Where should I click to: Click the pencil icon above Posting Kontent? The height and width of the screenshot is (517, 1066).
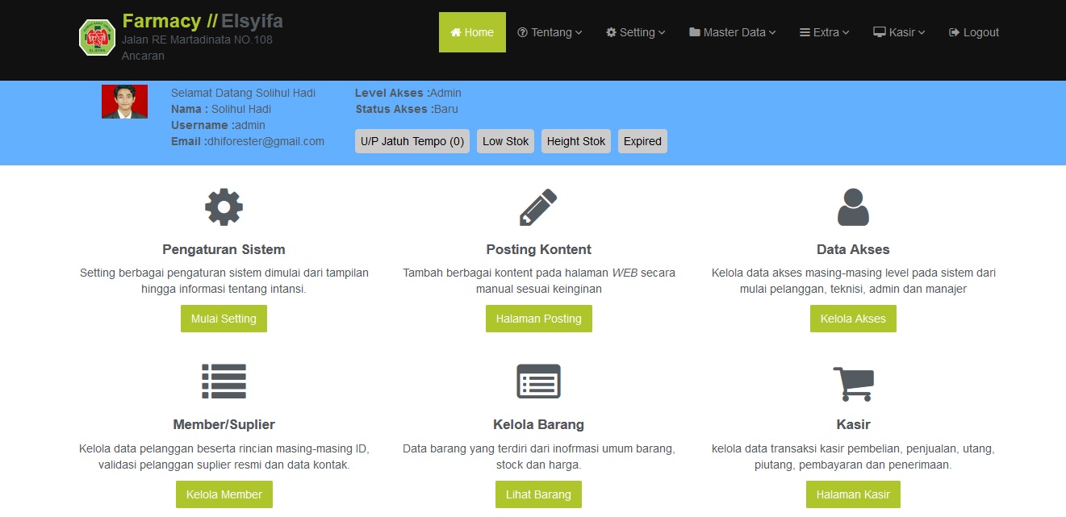538,207
